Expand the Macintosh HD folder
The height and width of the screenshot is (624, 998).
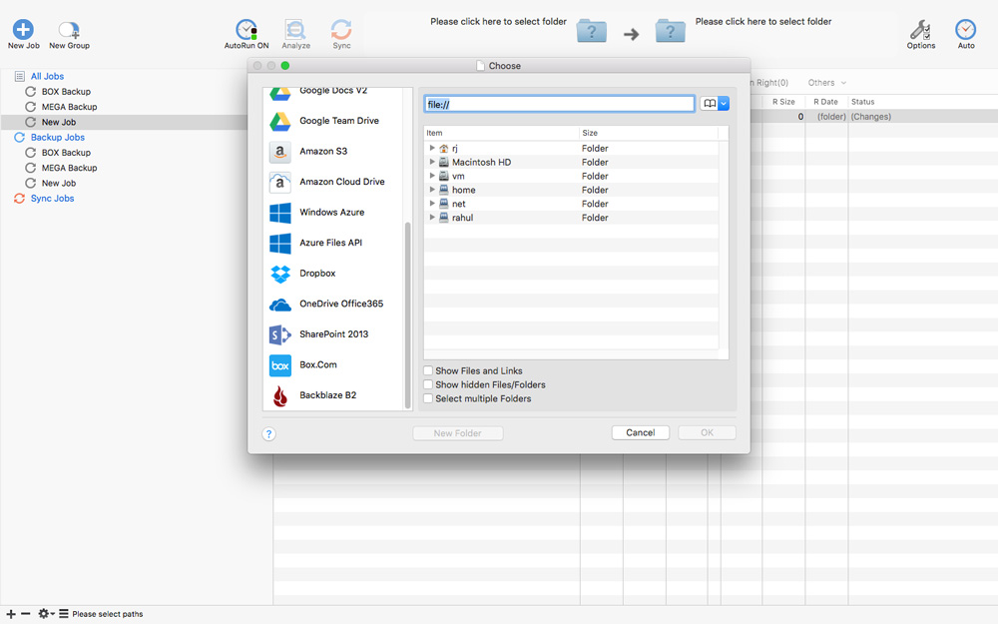click(432, 162)
